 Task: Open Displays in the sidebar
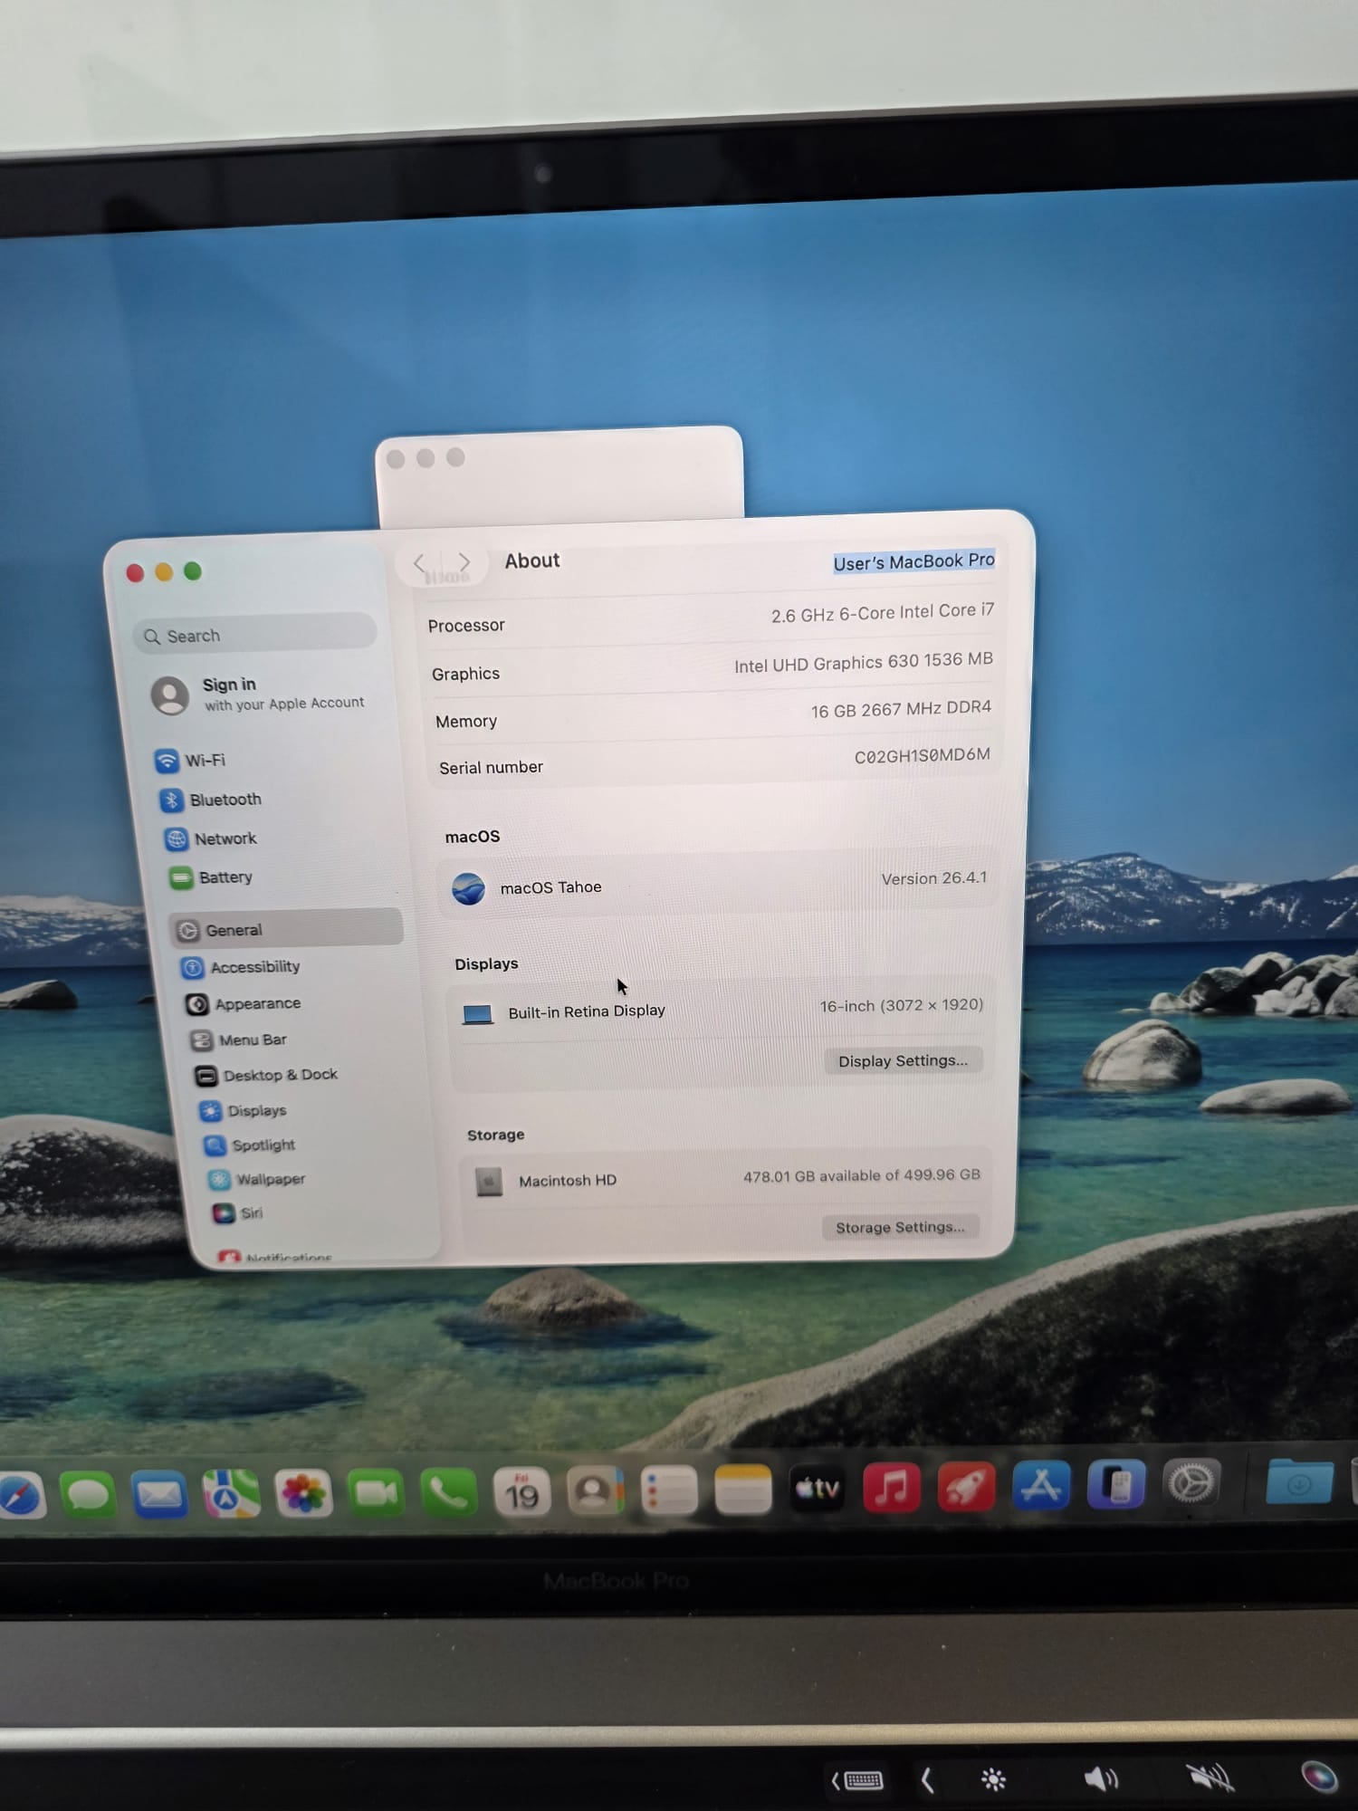[x=244, y=1110]
